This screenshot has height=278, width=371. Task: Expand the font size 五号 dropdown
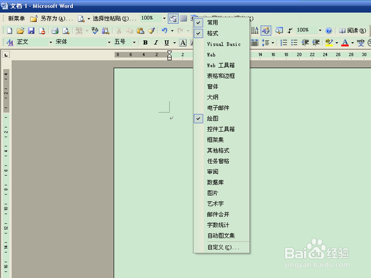click(x=134, y=43)
